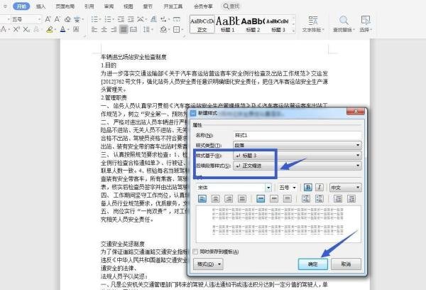Expand the style gallery list
Viewport: 426px width, 290px height.
pos(293,31)
